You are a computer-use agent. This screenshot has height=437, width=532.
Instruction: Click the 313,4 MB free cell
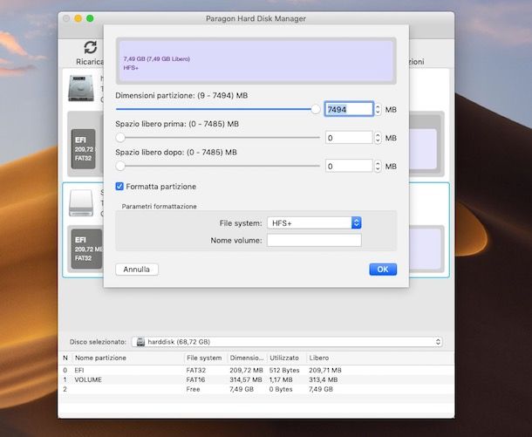(x=324, y=379)
